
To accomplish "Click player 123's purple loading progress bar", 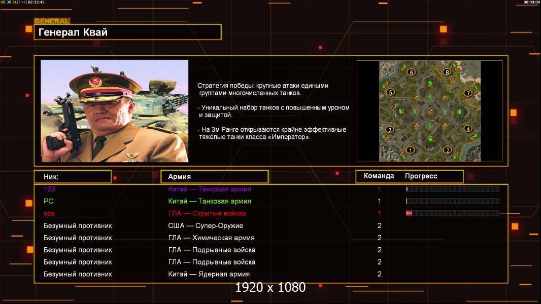I will pyautogui.click(x=452, y=189).
